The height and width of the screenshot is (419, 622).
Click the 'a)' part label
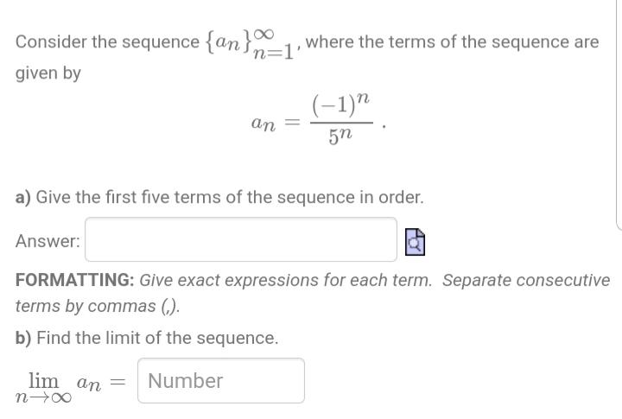[x=23, y=197]
